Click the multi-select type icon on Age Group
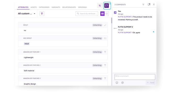The image size is (180, 95). coord(105,38)
